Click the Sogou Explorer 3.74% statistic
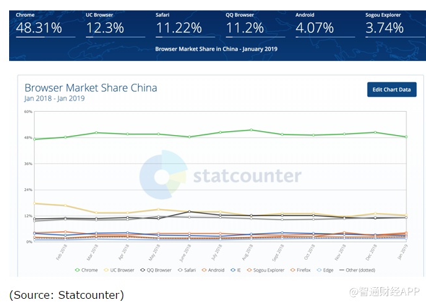The height and width of the screenshot is (304, 426). click(x=384, y=27)
